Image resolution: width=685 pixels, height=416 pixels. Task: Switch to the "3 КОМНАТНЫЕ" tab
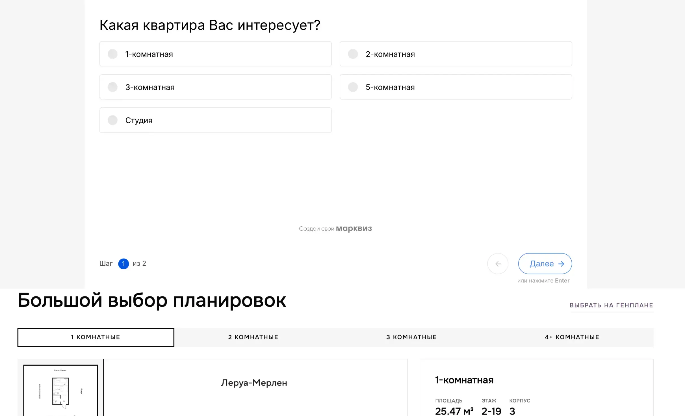pyautogui.click(x=411, y=337)
